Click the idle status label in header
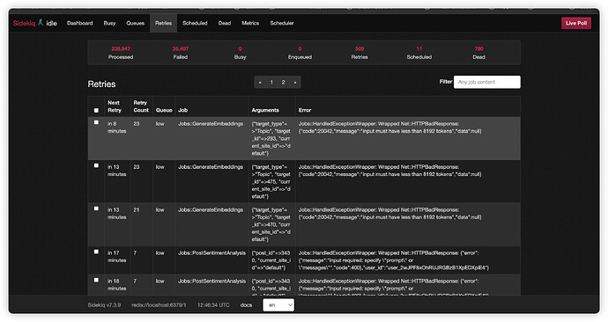Viewport: 608px width, 322px height. [52, 23]
